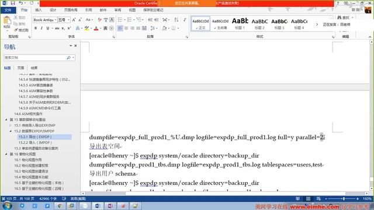Click the zoom slider handle in status bar

(344, 198)
